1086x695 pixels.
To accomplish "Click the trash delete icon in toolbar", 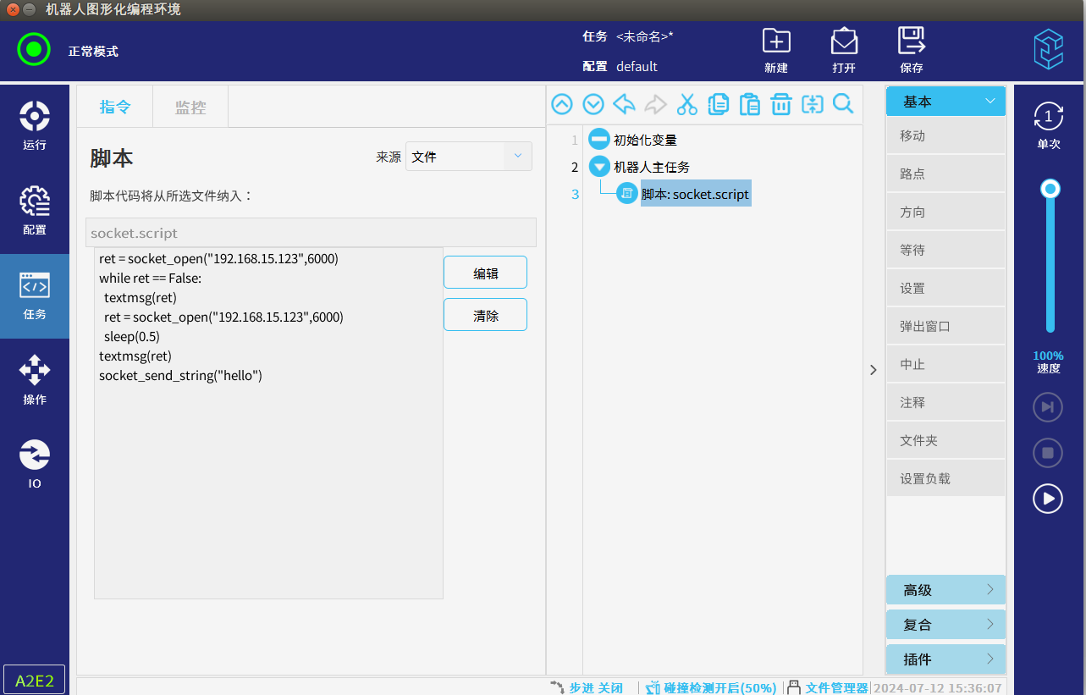I will tap(780, 104).
